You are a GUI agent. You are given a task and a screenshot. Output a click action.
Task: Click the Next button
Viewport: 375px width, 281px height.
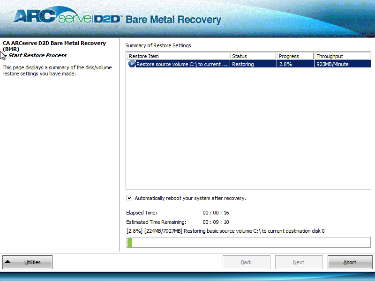(x=299, y=262)
